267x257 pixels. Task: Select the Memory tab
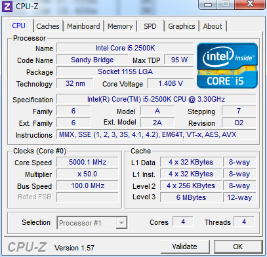click(x=120, y=26)
